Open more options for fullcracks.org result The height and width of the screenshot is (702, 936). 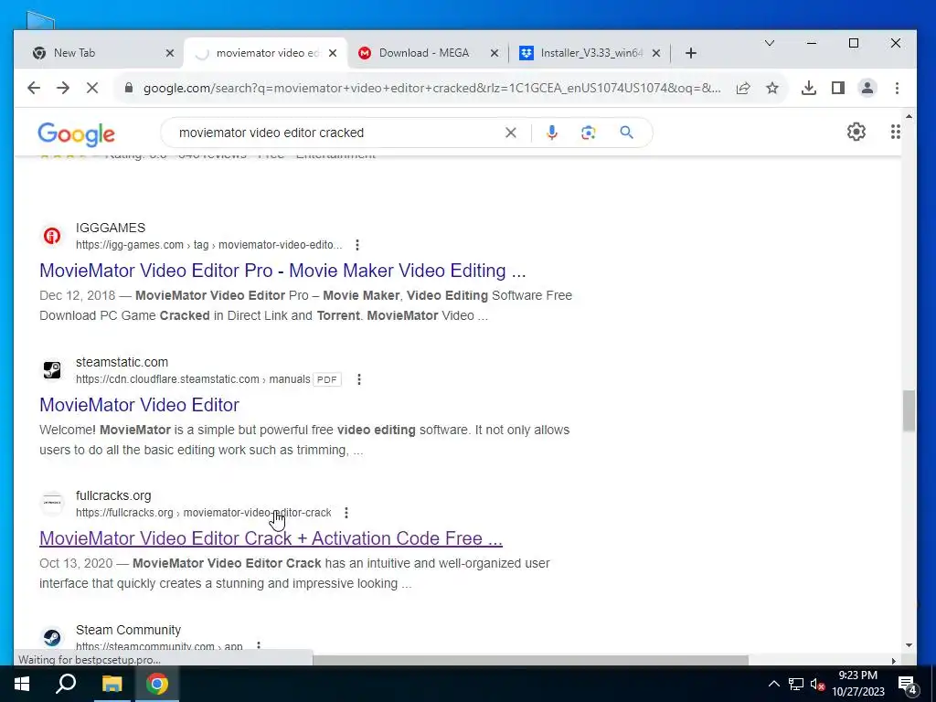coord(346,513)
